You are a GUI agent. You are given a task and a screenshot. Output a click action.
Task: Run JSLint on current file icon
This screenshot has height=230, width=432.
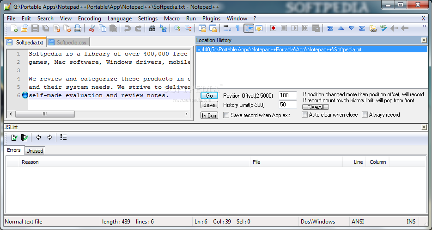pos(14,137)
